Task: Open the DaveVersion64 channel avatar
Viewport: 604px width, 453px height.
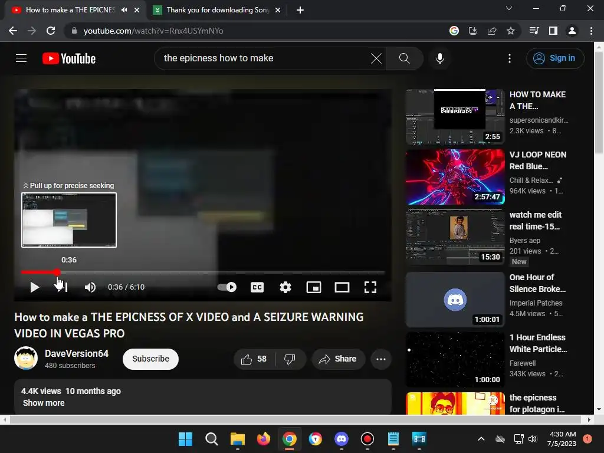Action: 26,358
